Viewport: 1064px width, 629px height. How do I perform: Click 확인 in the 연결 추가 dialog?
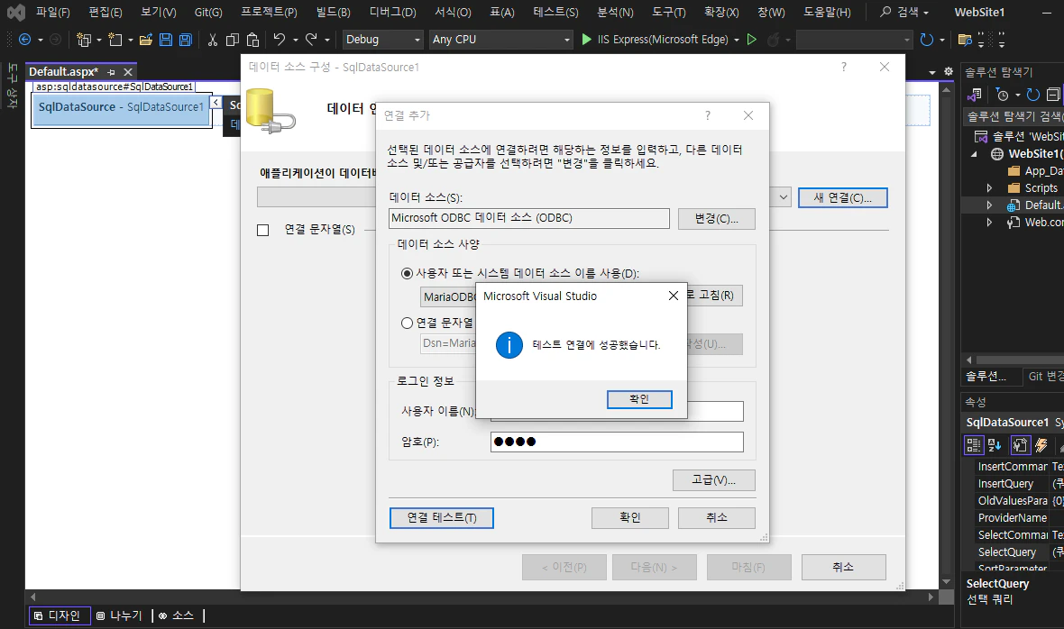click(629, 518)
